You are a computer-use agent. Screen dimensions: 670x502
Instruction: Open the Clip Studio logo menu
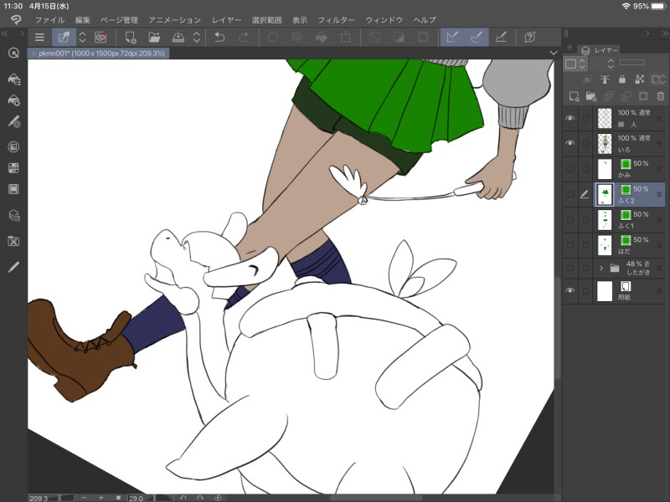pos(16,19)
